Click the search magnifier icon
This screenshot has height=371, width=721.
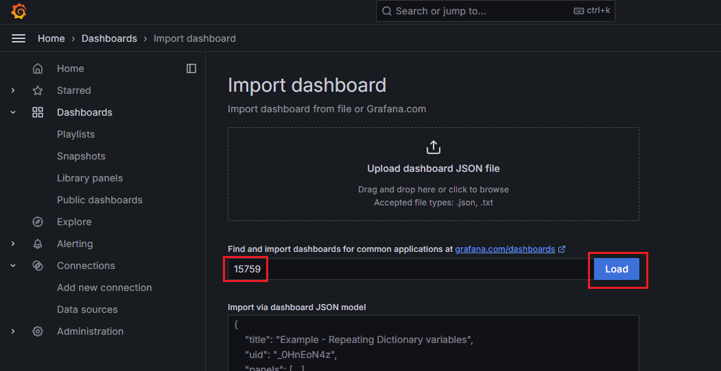[x=387, y=10]
